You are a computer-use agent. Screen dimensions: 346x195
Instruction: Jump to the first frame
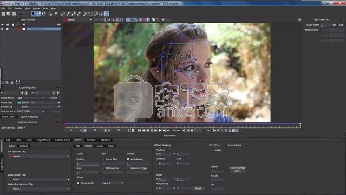click(139, 131)
